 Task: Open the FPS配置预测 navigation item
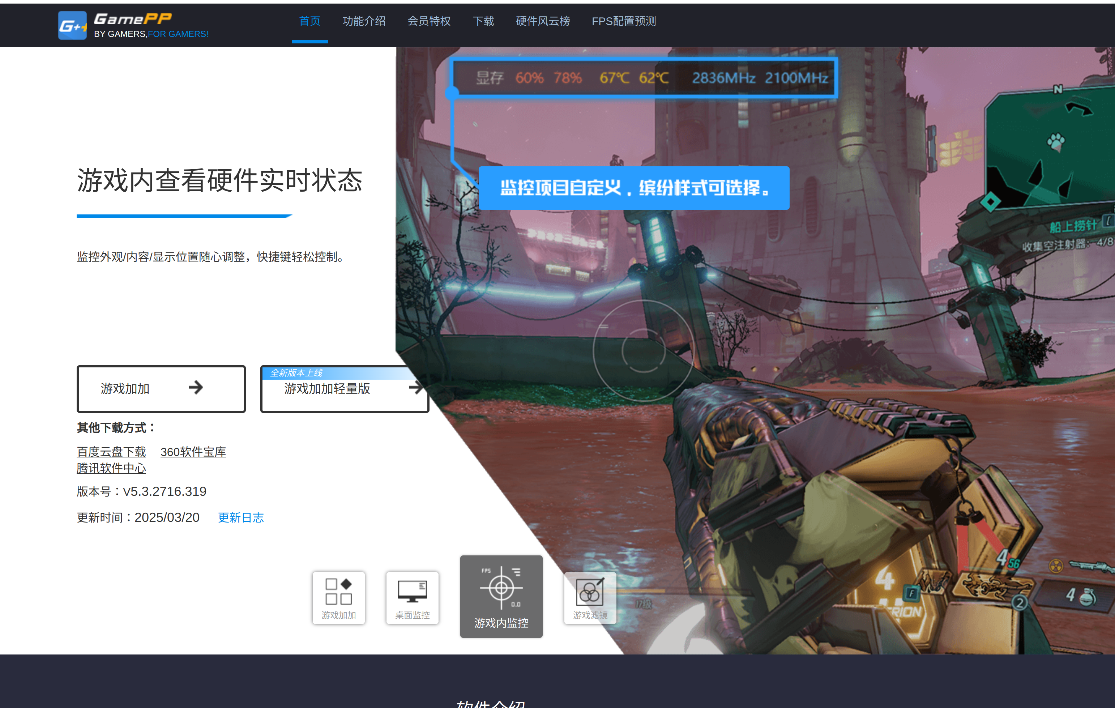click(623, 21)
